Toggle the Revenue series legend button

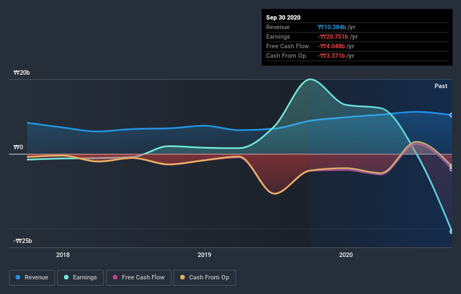click(32, 278)
